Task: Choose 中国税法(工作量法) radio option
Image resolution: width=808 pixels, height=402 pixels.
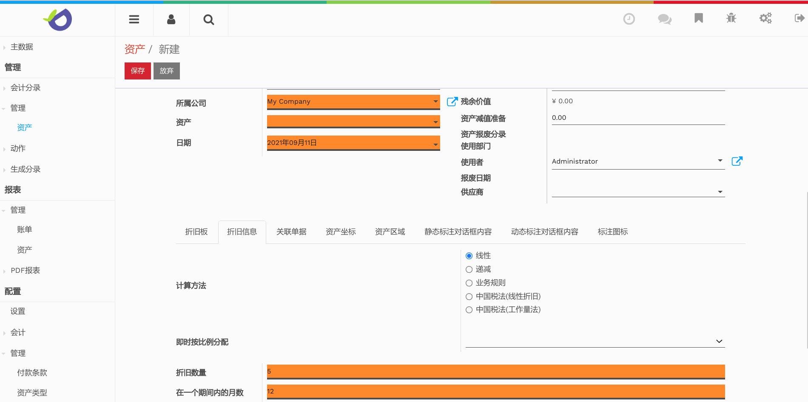Action: [x=469, y=310]
